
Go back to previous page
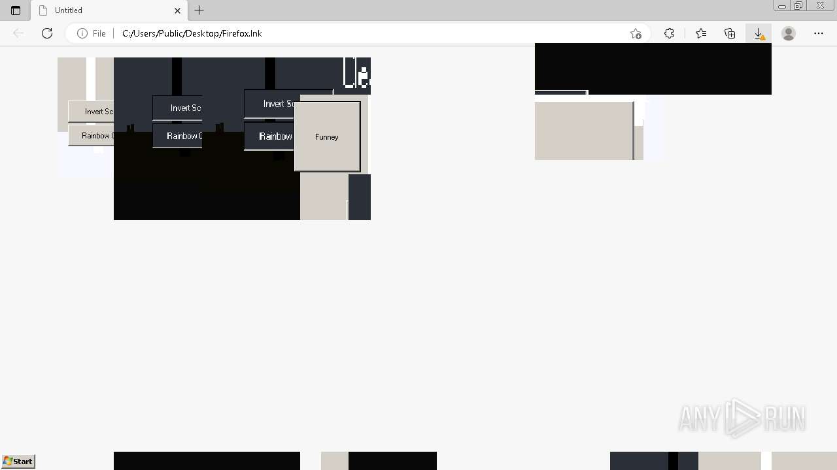tap(18, 33)
